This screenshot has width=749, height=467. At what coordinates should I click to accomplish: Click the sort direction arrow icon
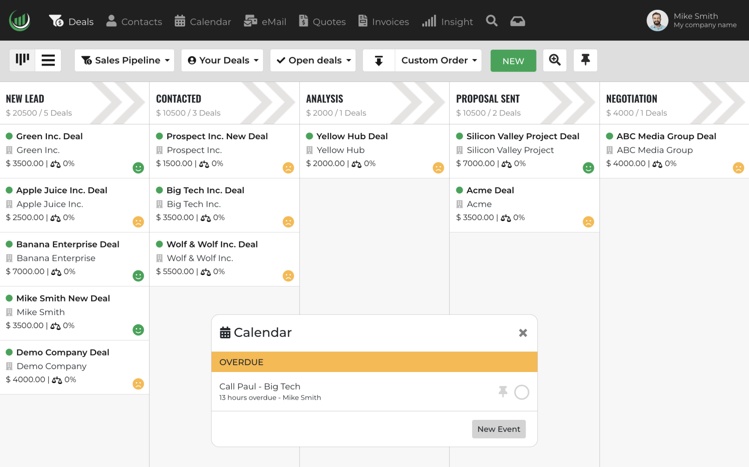379,60
